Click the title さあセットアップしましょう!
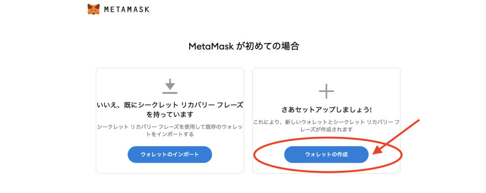The image size is (486, 193). (x=327, y=110)
